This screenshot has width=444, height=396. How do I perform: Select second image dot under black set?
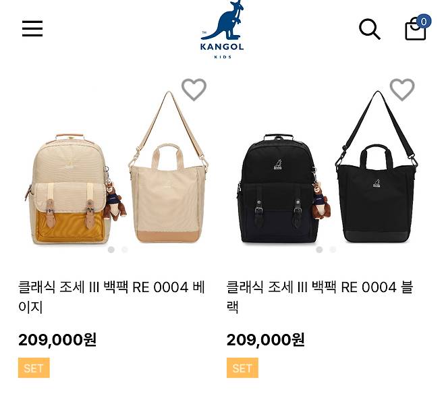tap(333, 250)
